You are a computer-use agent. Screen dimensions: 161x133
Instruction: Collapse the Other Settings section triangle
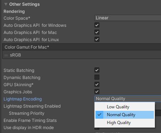click(6, 4)
